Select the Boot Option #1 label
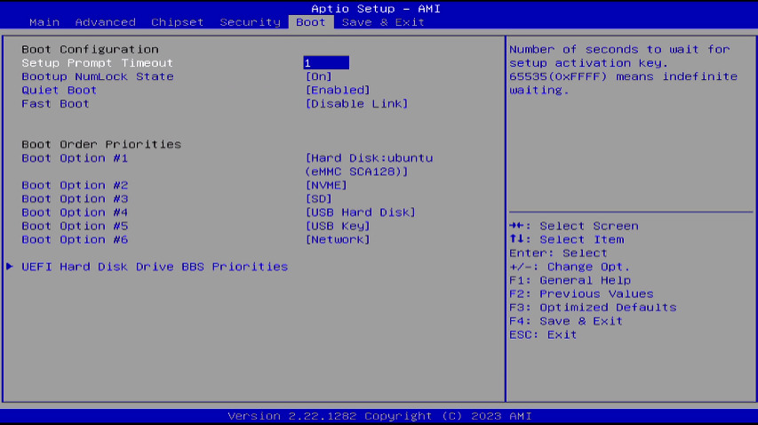The height and width of the screenshot is (425, 758). (75, 158)
